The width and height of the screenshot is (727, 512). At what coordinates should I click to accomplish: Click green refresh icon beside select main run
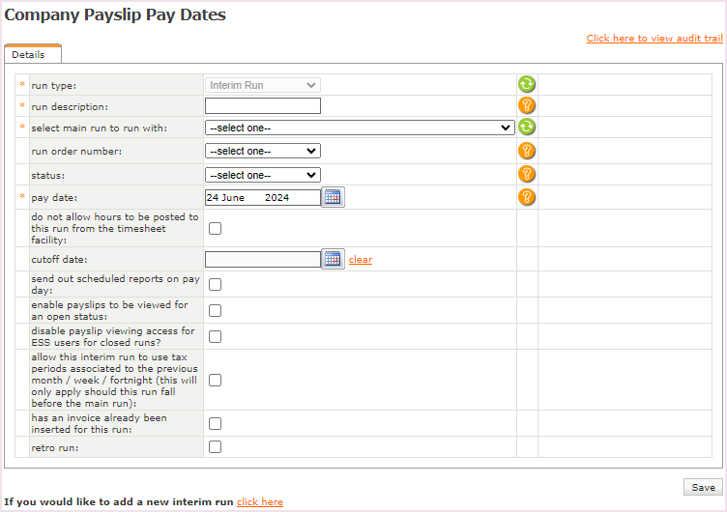[526, 127]
